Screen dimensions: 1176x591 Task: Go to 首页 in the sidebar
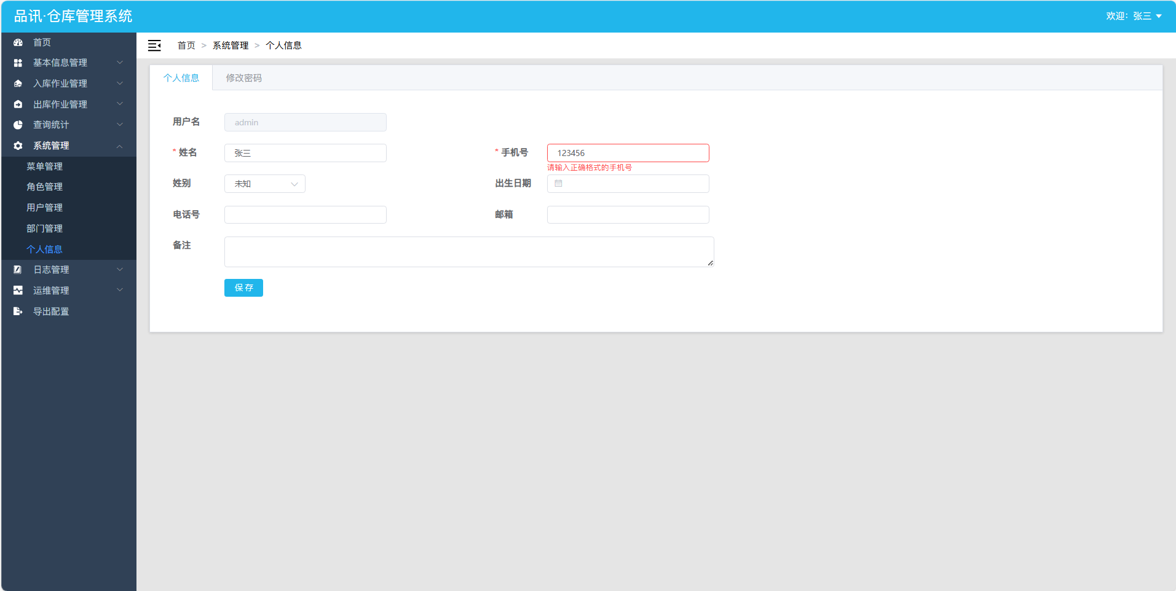coord(69,42)
